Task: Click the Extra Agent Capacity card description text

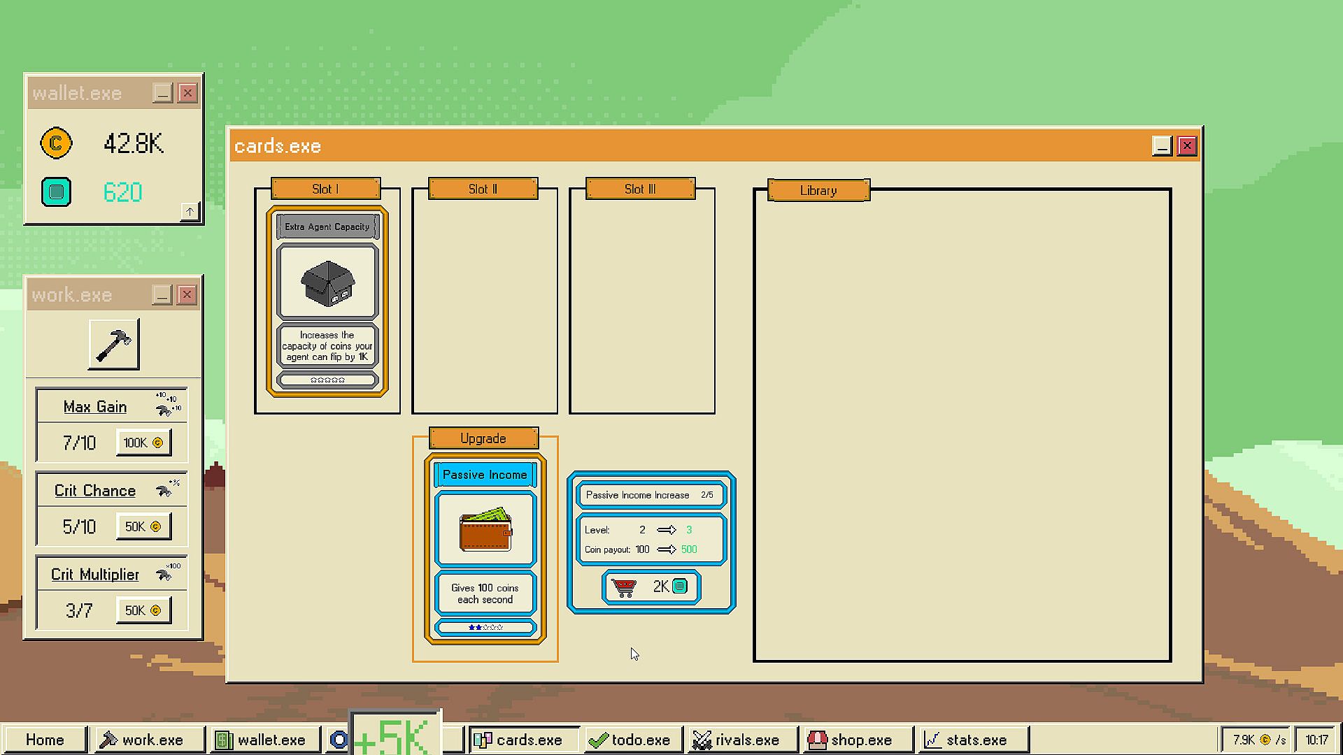Action: pos(327,345)
